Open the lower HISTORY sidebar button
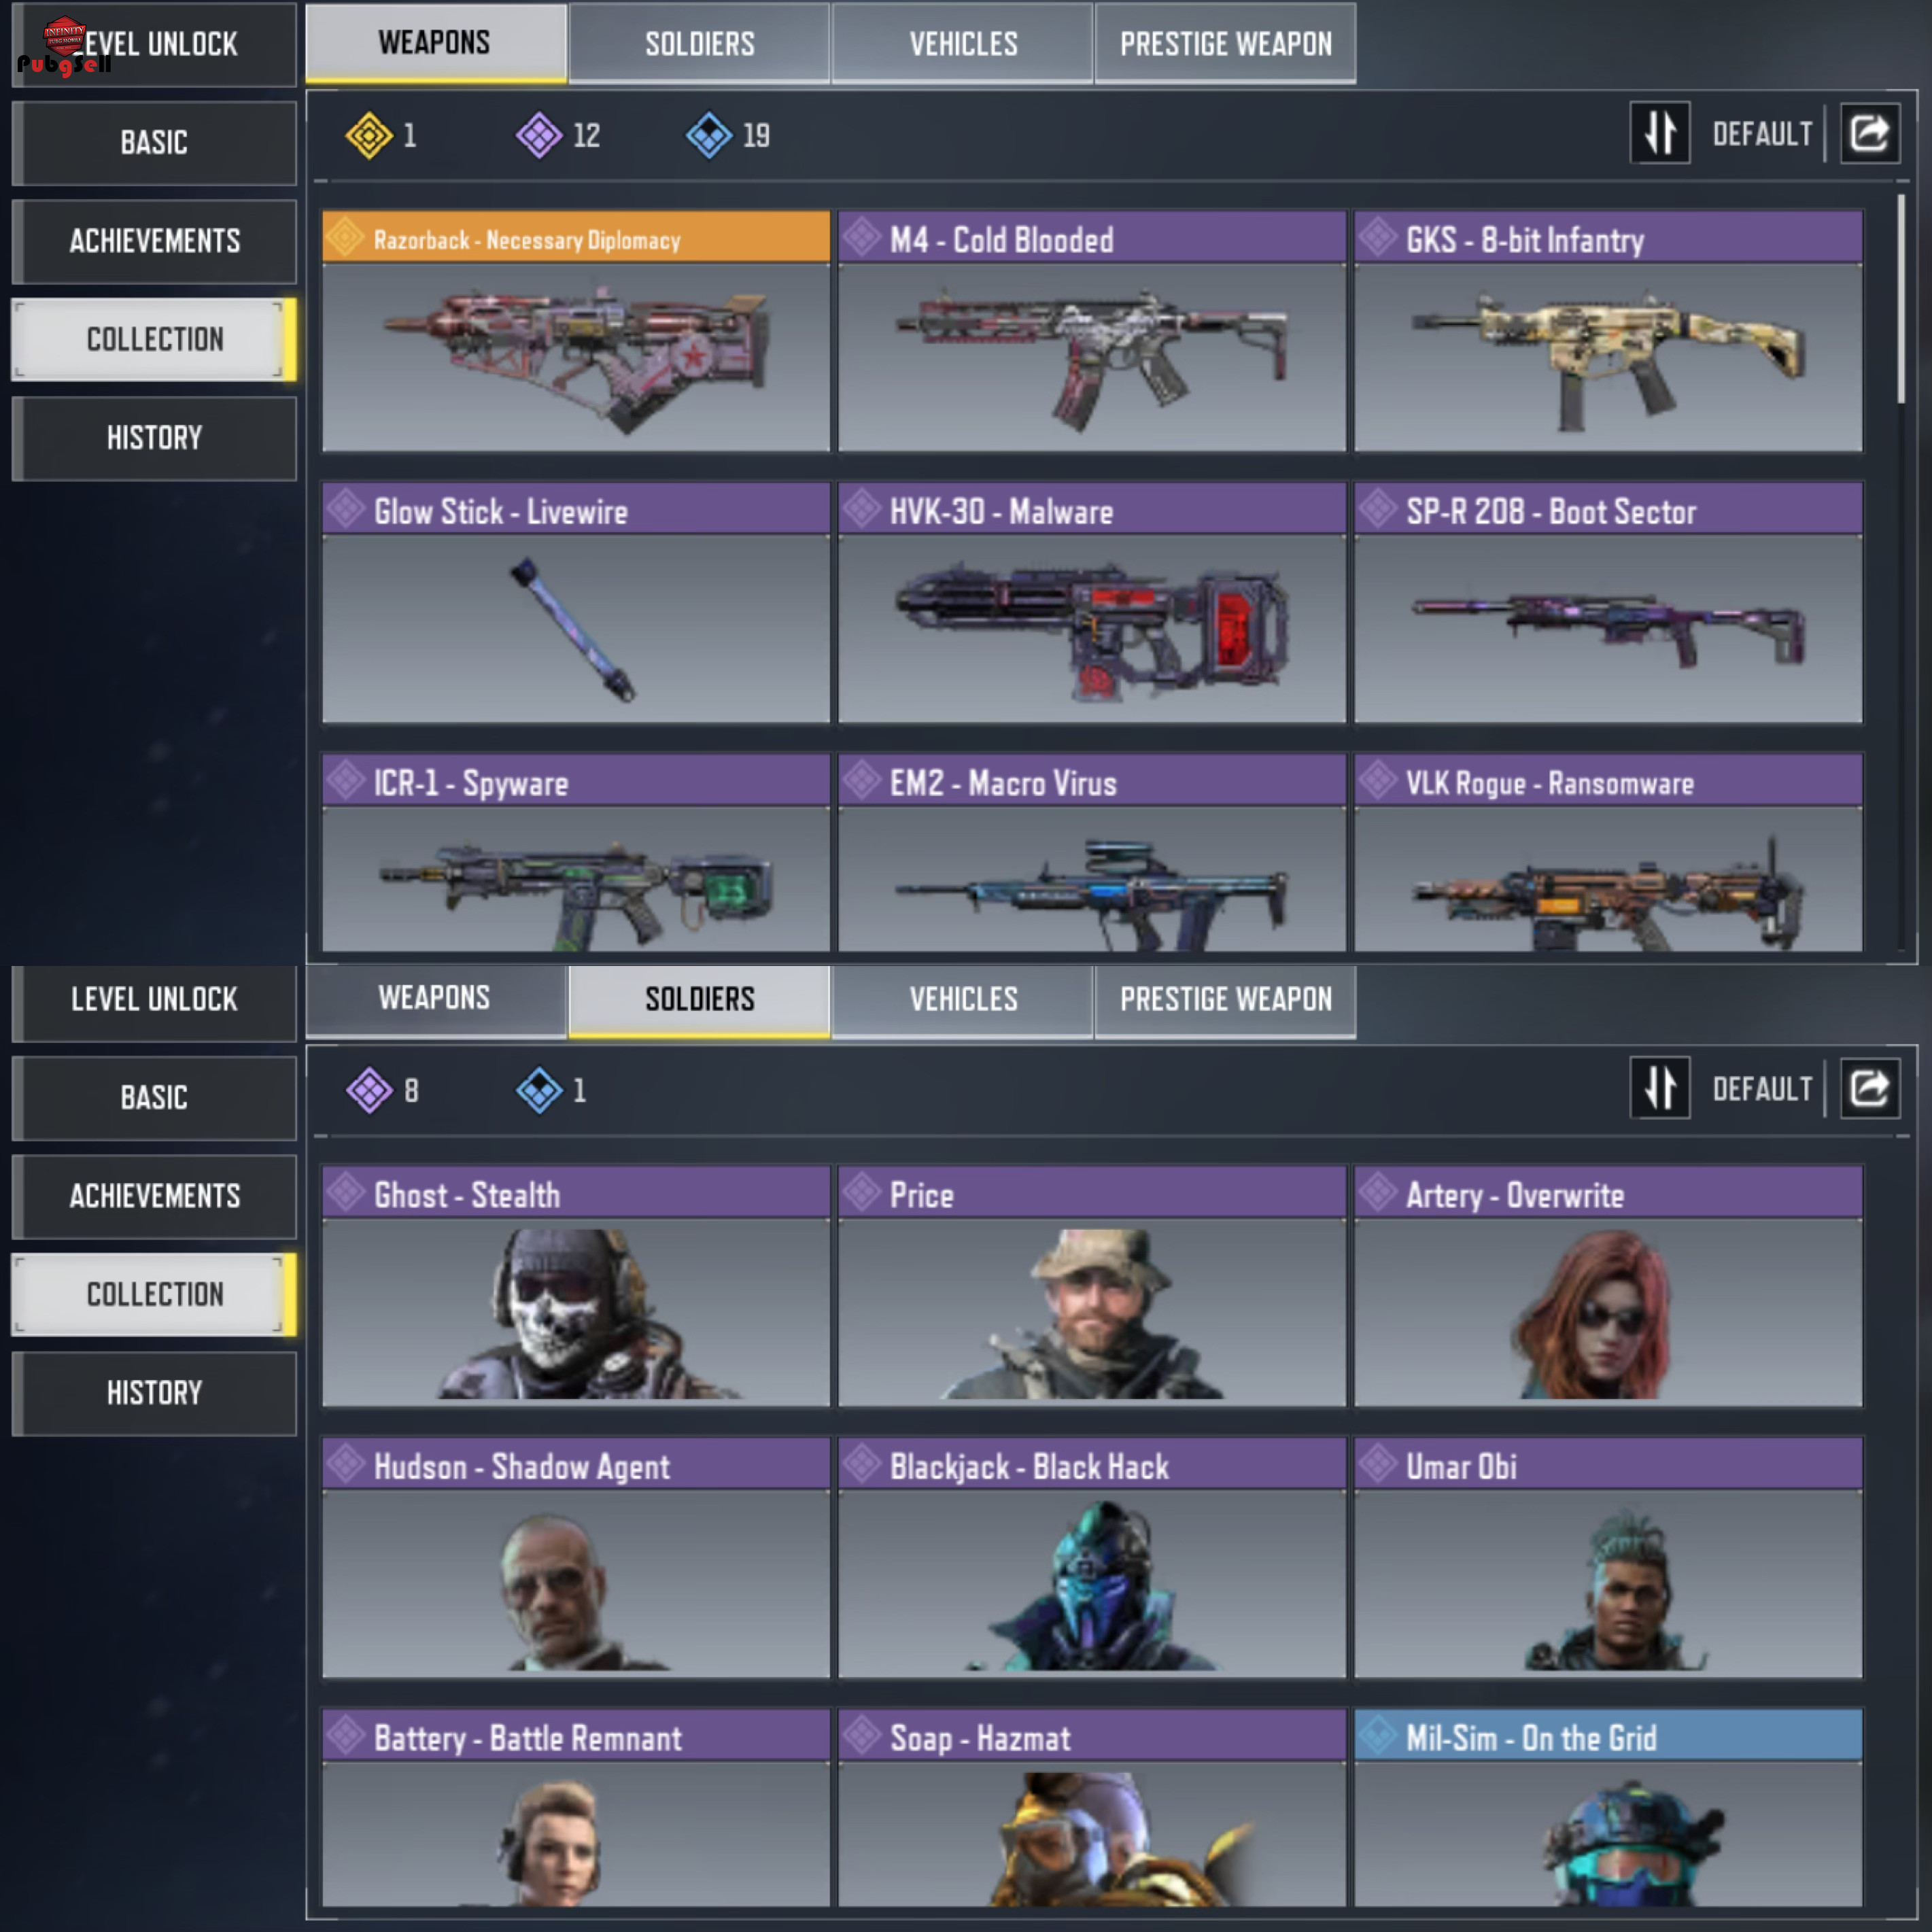The height and width of the screenshot is (1932, 1932). tap(154, 1393)
